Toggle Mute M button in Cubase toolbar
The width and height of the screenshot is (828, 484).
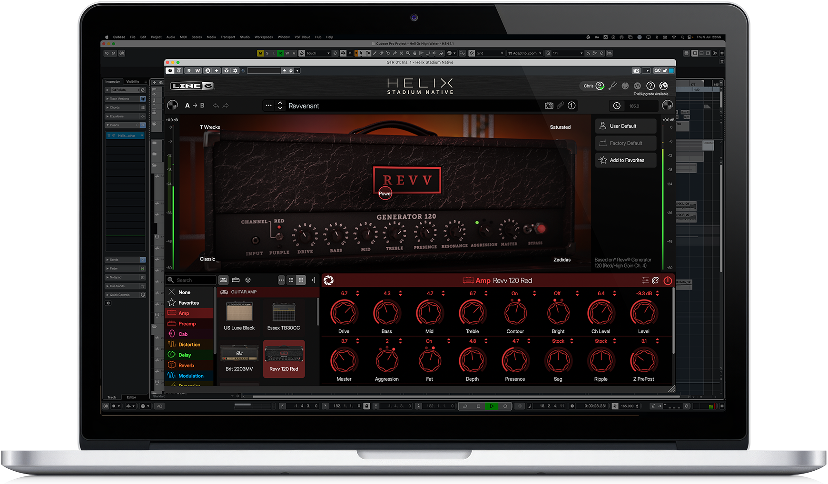(x=260, y=53)
